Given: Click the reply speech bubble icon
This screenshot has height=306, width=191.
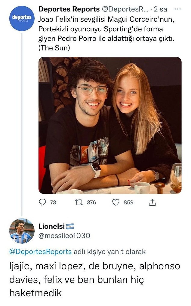Looking at the screenshot, I should (x=42, y=202).
